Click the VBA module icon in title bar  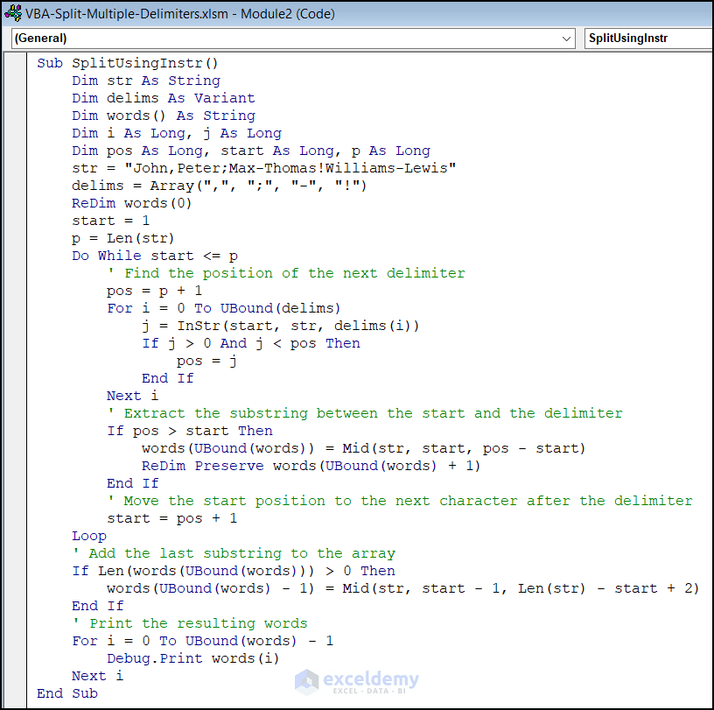tap(12, 14)
